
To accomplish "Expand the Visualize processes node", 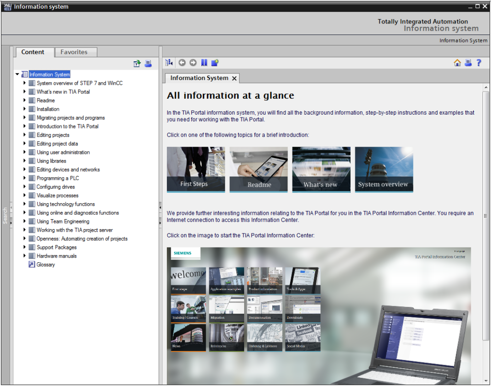I will 25,196.
